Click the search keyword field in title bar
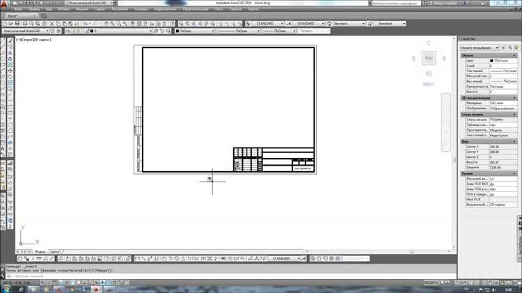 coord(396,3)
